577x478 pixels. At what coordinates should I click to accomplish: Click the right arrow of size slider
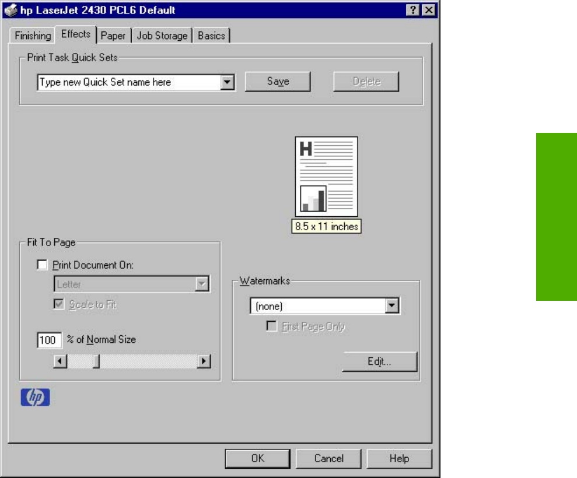click(x=204, y=361)
